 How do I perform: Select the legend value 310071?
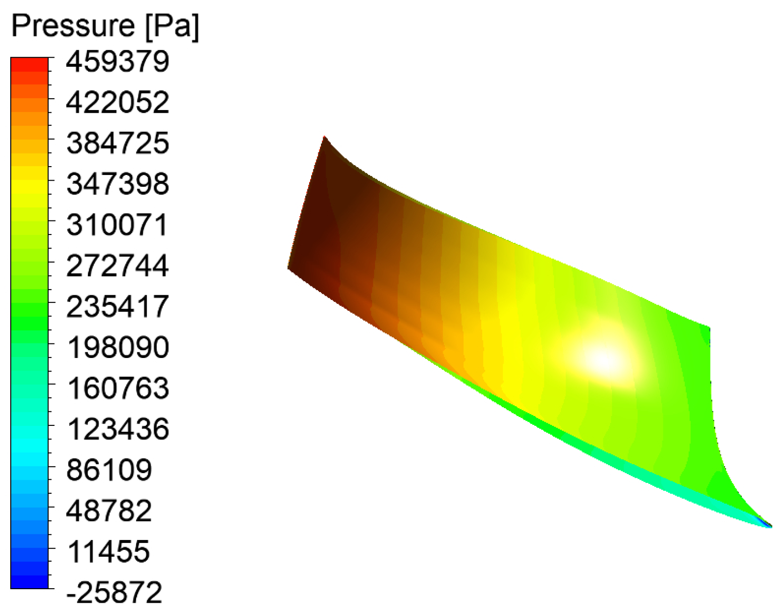coord(118,225)
